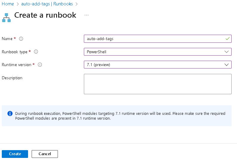Click the Runtime version field label
This screenshot has width=237, height=160.
16,65
